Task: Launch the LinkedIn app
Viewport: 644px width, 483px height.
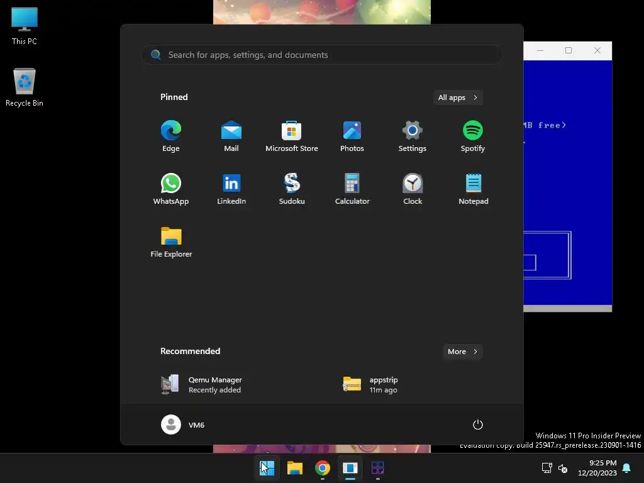Action: [x=231, y=189]
